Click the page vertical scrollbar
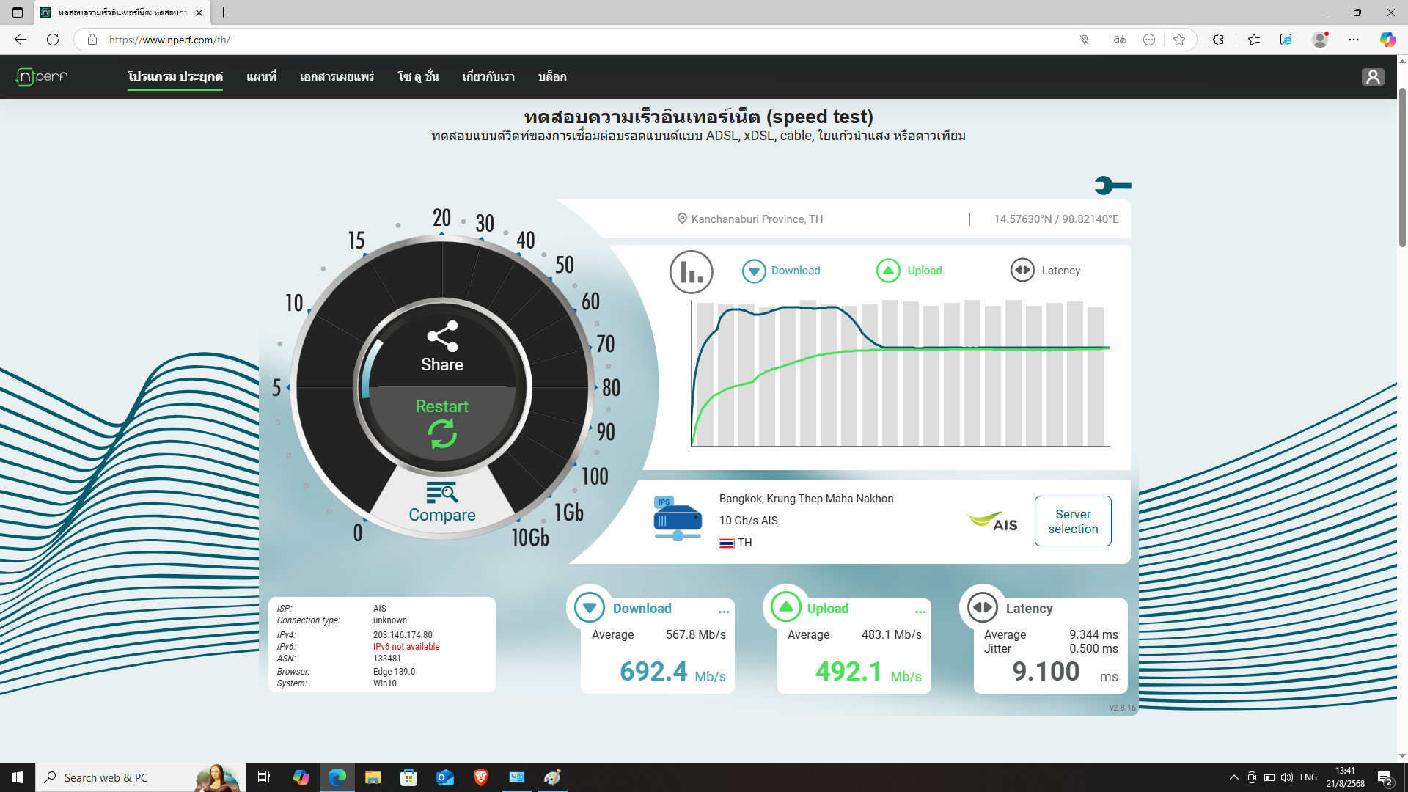 (1402, 167)
